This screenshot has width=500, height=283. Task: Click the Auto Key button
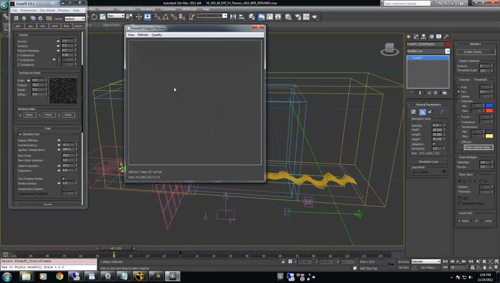click(x=404, y=262)
